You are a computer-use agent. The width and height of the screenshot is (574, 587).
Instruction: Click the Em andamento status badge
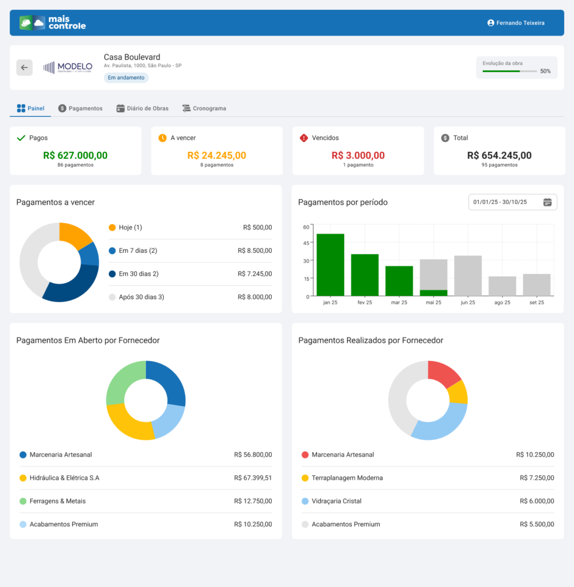click(x=126, y=78)
